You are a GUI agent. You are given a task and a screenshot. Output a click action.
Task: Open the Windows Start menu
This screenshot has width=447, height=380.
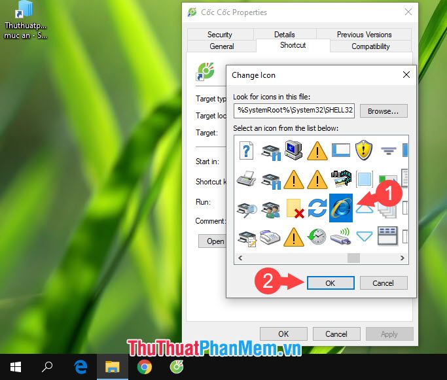point(16,367)
